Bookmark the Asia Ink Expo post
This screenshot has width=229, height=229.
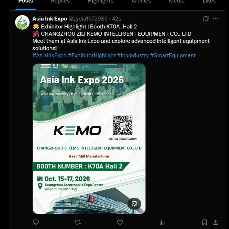coord(205,222)
